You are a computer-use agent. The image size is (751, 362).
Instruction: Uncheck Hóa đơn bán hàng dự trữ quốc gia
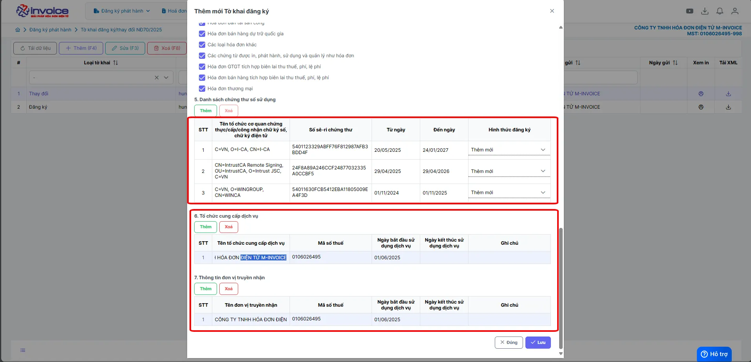click(202, 34)
